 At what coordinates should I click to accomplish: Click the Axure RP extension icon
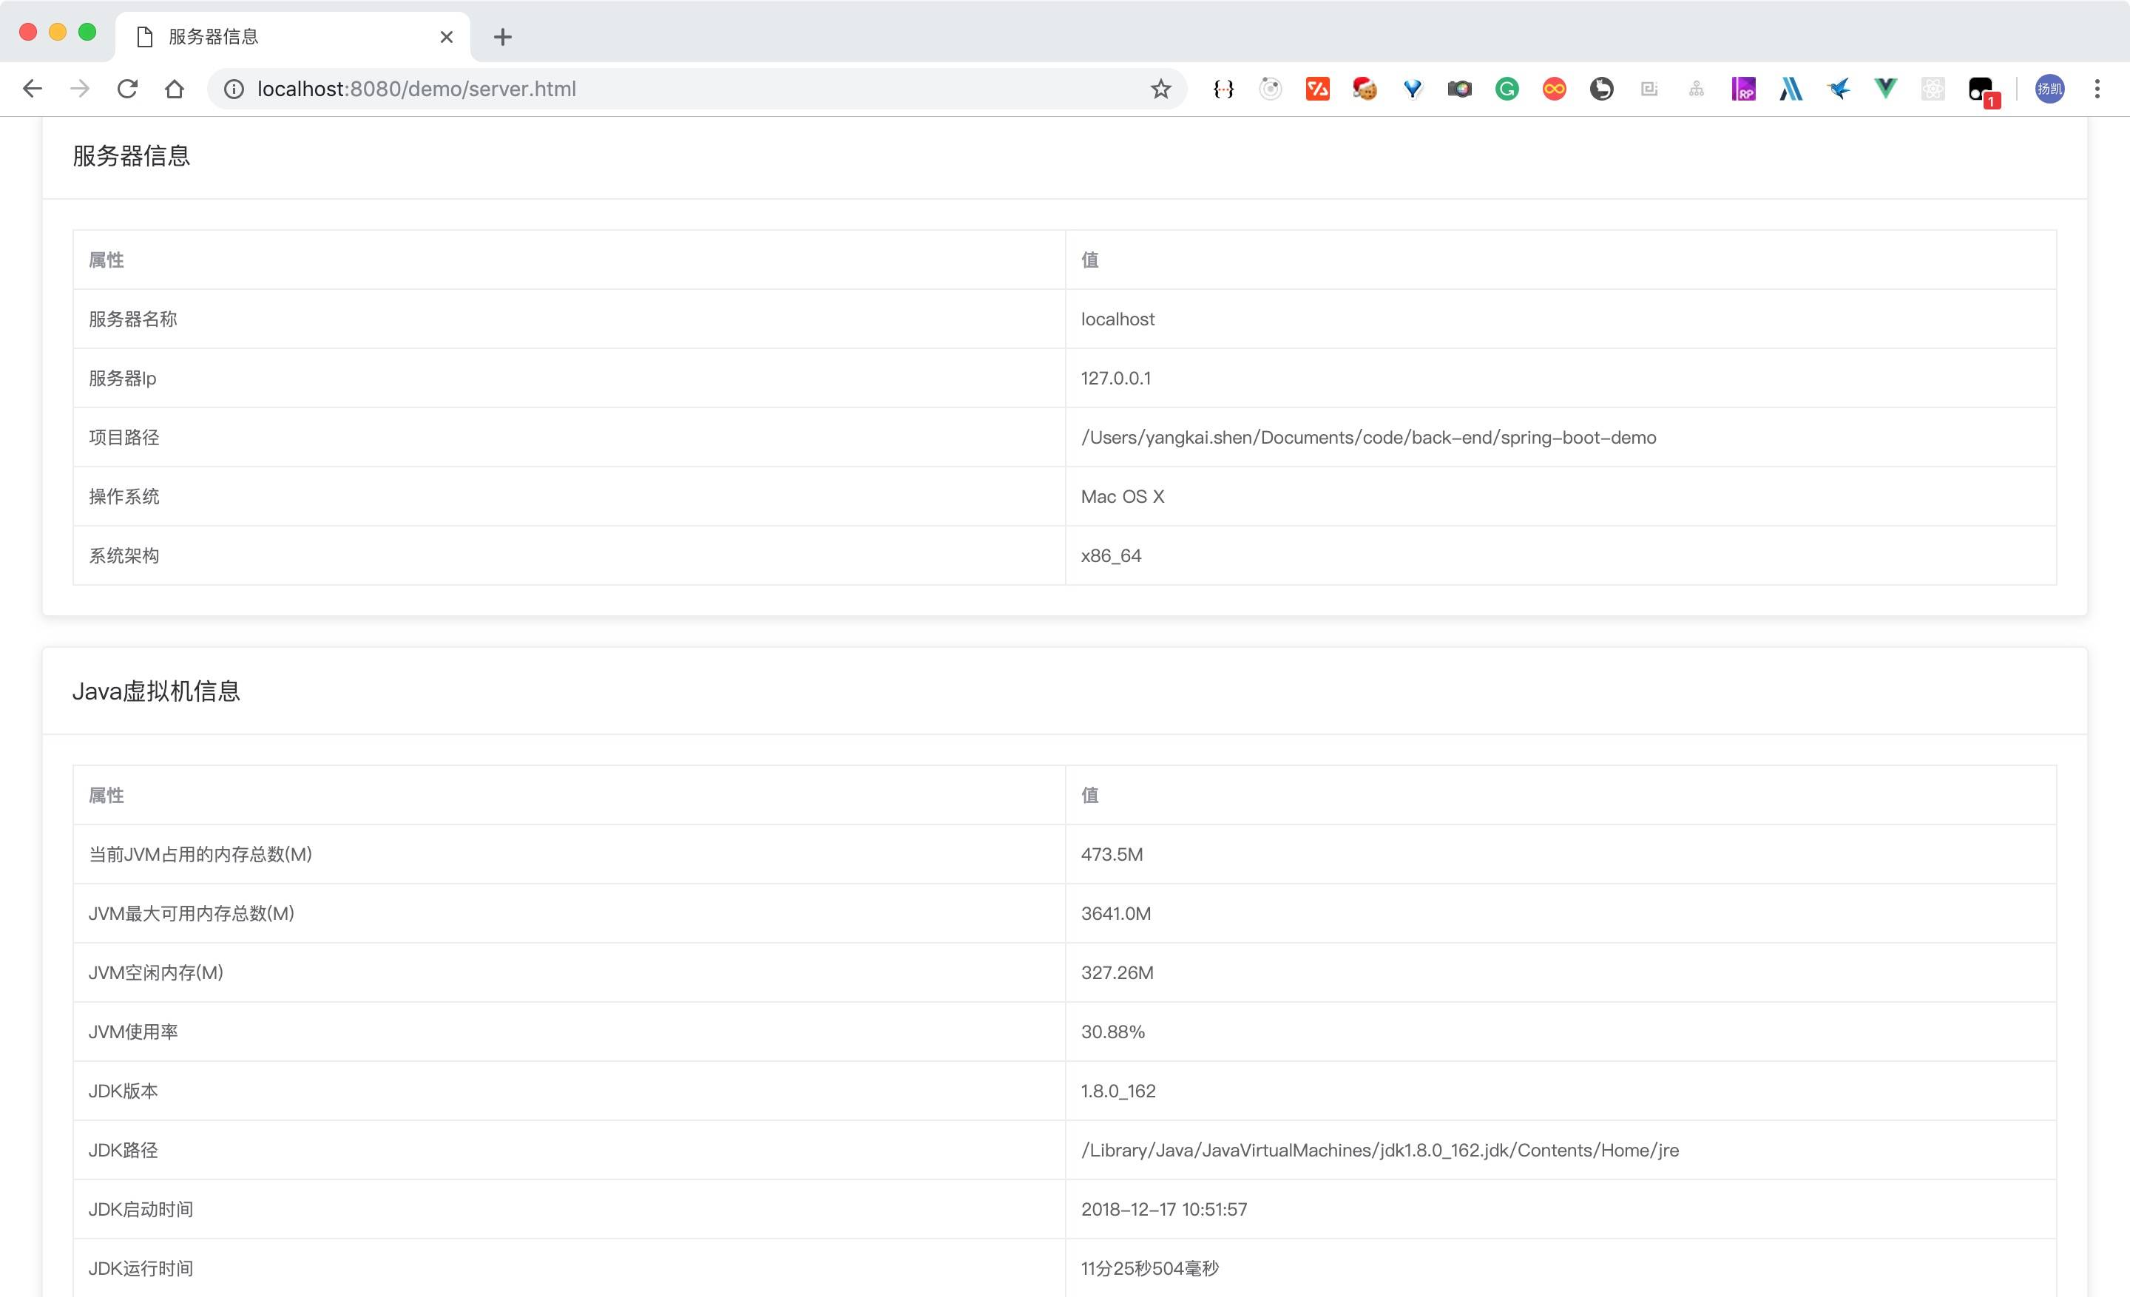tap(1742, 89)
